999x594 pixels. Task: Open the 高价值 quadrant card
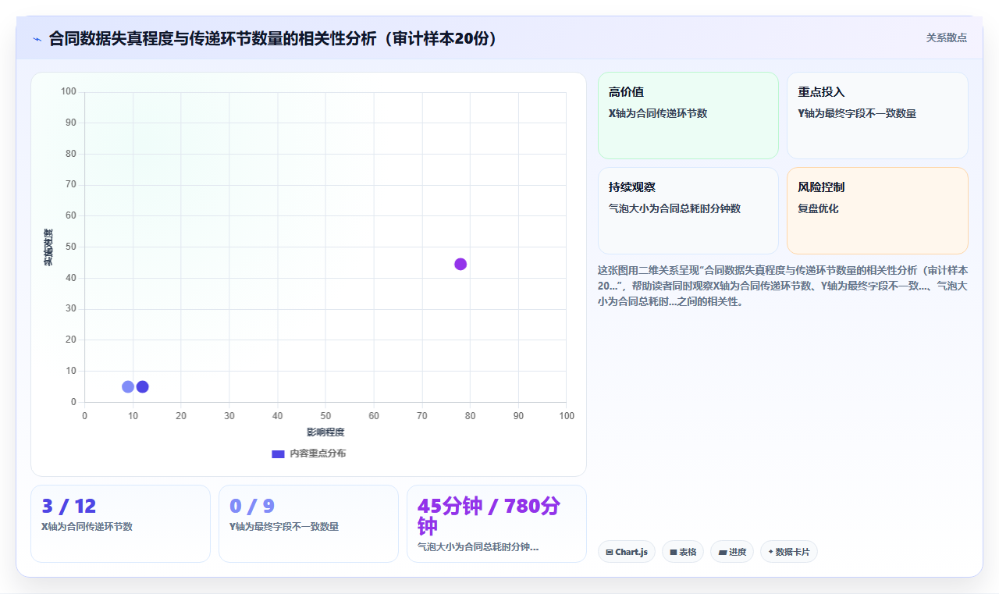[688, 116]
